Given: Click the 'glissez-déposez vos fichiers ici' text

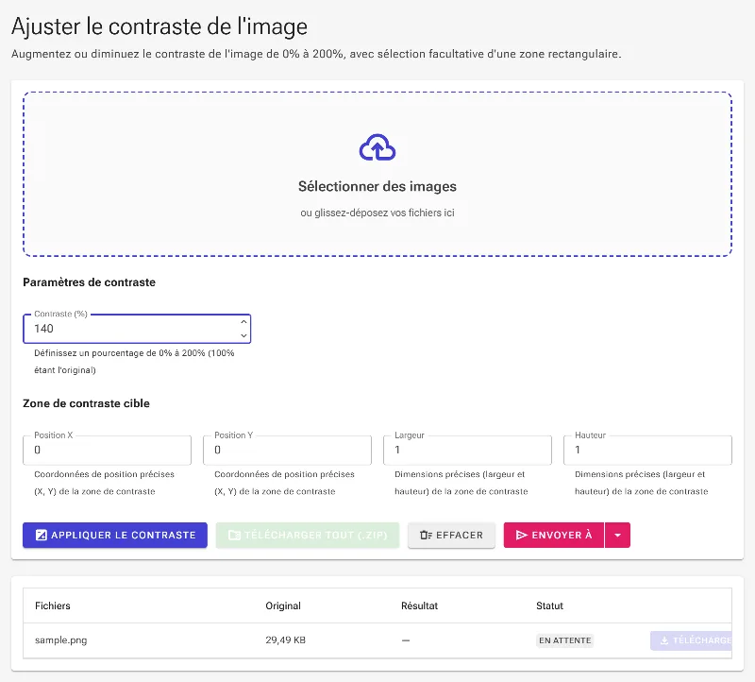Looking at the screenshot, I should tap(384, 213).
